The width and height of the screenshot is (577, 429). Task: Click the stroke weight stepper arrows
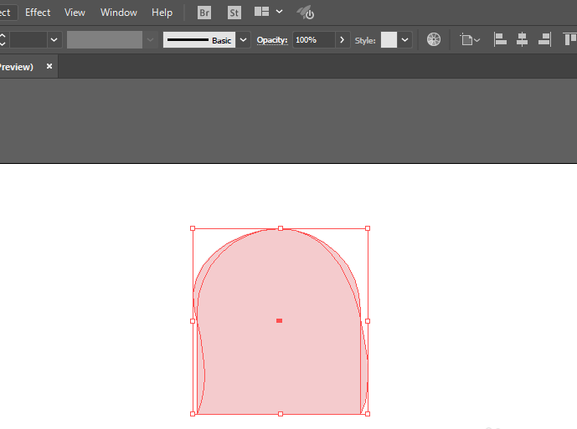(3, 39)
